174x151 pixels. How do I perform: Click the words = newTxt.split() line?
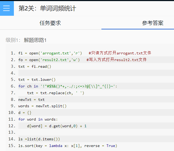tap(42, 106)
